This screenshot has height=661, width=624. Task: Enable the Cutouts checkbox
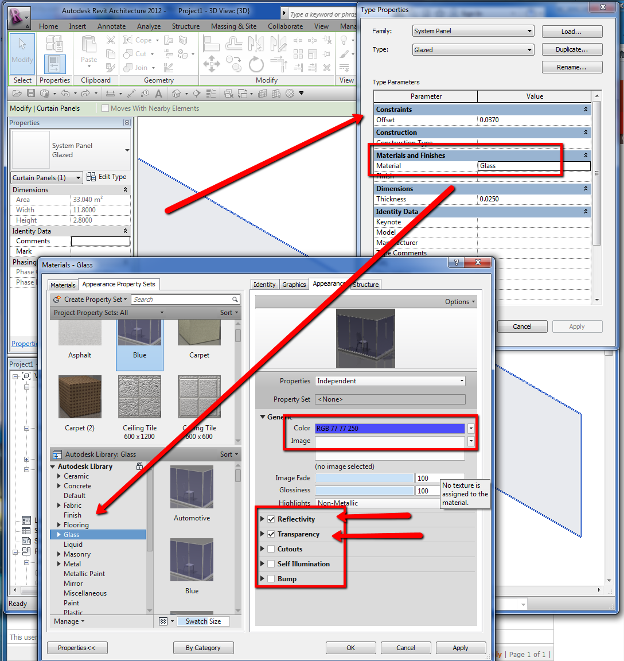pos(271,549)
